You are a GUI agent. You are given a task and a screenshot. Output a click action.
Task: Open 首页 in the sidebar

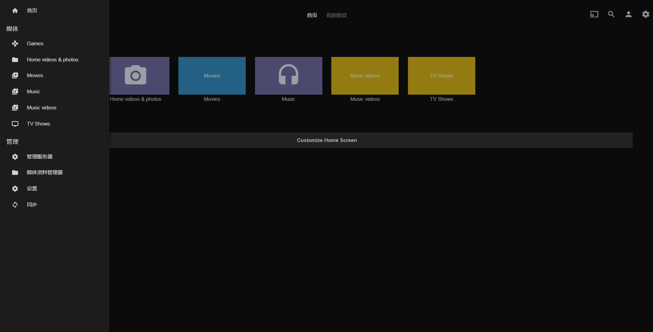55,11
